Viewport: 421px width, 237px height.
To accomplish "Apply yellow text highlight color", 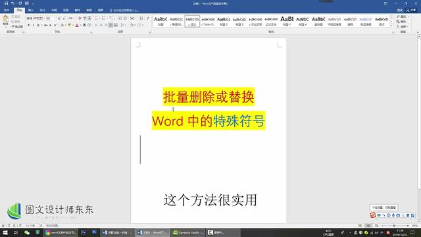I will point(69,25).
